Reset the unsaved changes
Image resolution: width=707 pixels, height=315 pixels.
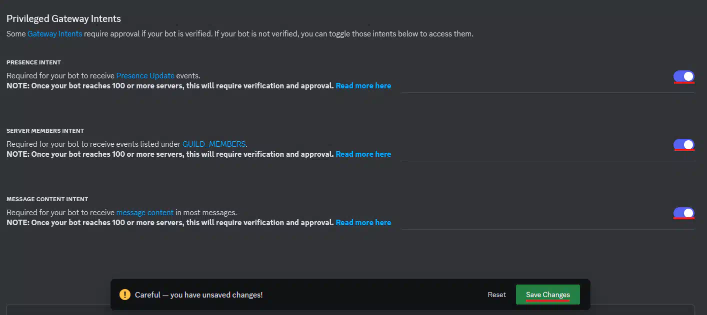tap(496, 295)
